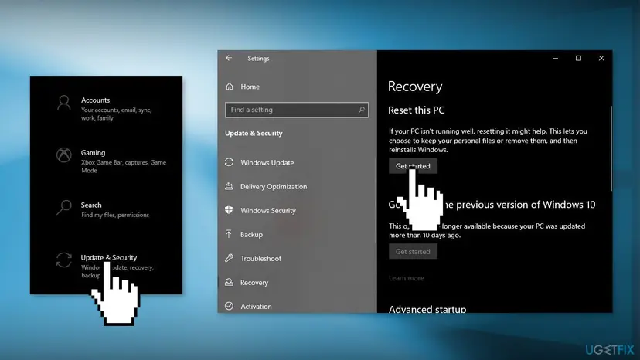Click the Update & Security sync icon in the left panel
The image size is (640, 360).
pyautogui.click(x=63, y=260)
